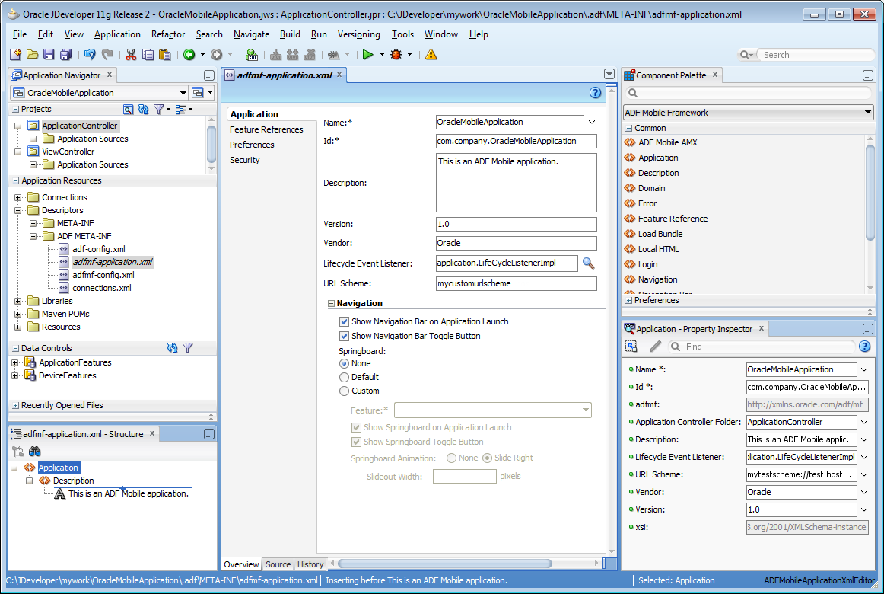Viewport: 884px width, 594px height.
Task: Click the Save All toolbar icon
Action: pyautogui.click(x=66, y=55)
